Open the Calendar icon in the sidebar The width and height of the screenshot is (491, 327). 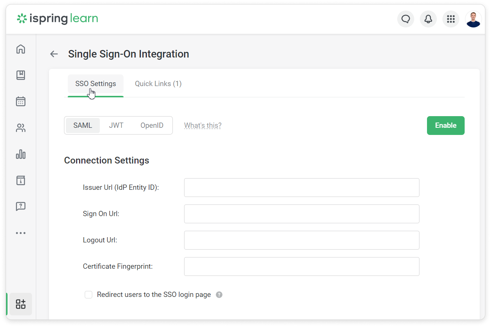pyautogui.click(x=21, y=101)
